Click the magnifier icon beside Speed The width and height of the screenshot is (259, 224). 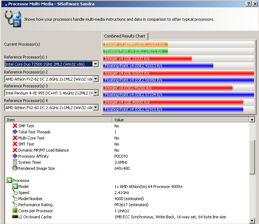pyautogui.click(x=15, y=192)
